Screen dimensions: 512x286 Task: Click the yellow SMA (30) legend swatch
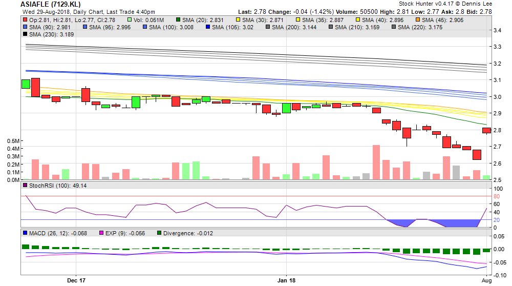[x=238, y=19]
